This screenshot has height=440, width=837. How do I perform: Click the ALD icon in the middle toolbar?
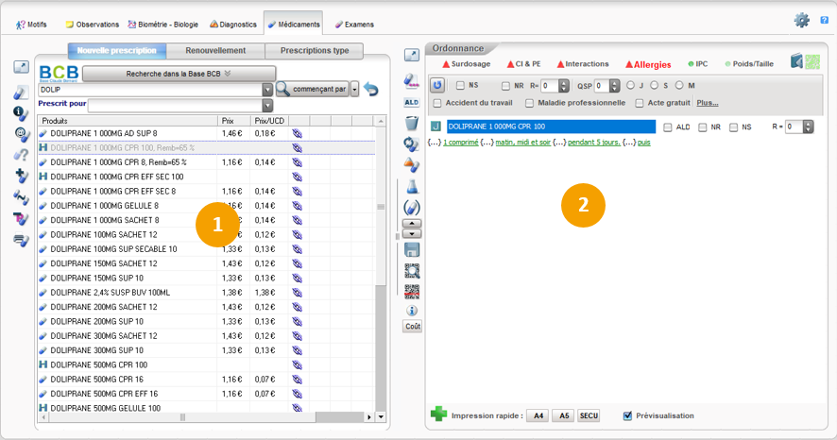412,102
